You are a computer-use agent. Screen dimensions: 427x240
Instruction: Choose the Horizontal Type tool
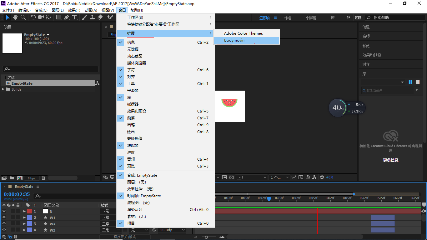(x=74, y=17)
